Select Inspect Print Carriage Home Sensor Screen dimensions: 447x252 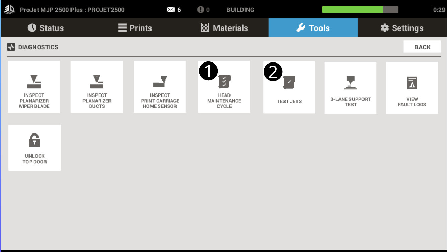click(160, 87)
